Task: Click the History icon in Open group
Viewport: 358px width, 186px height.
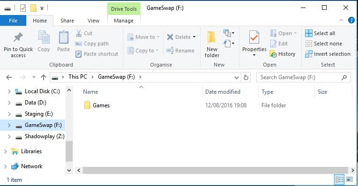Action: [273, 54]
